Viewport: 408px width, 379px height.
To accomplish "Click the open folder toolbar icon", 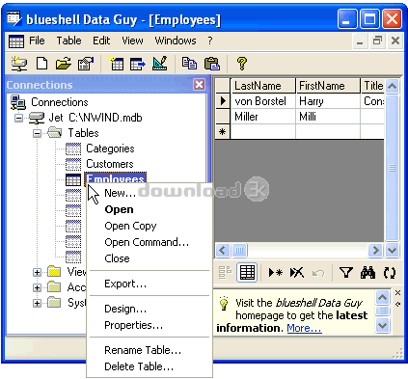I will tap(64, 64).
